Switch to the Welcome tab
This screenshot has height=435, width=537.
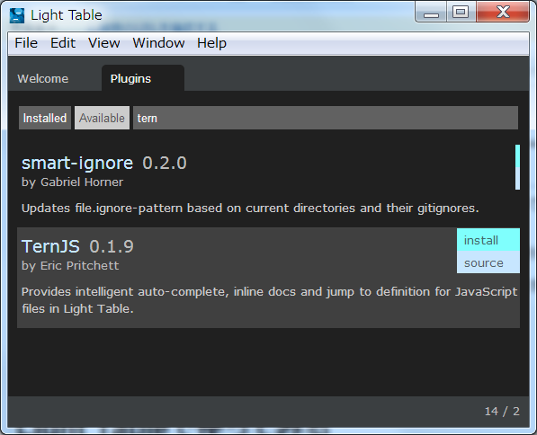pyautogui.click(x=43, y=79)
